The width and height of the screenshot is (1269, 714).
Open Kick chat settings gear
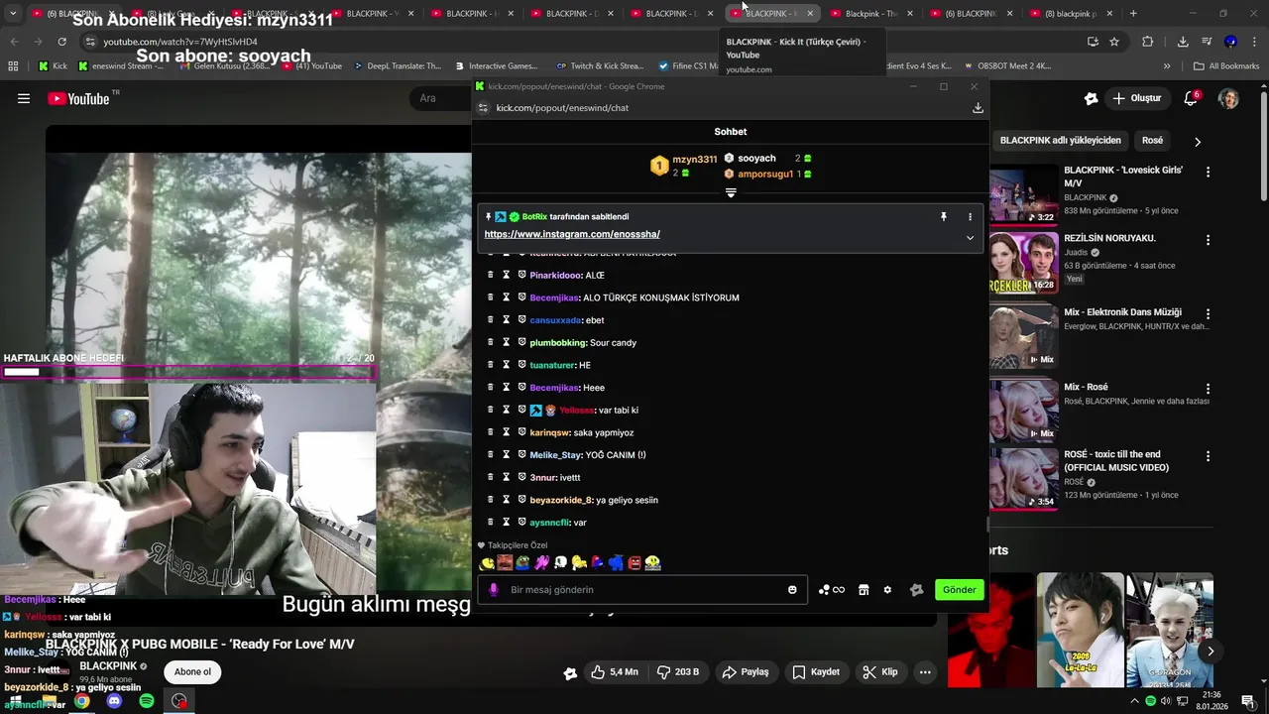pyautogui.click(x=887, y=590)
